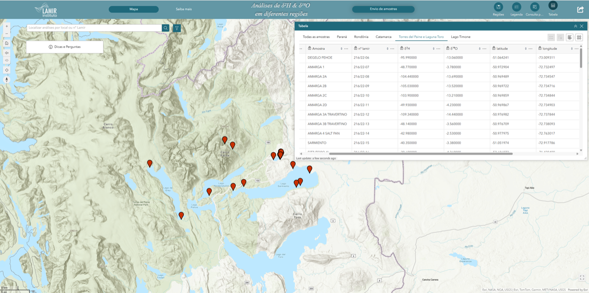Switch to the Catamarca tab
Screen dimensions: 589x293
click(x=383, y=36)
